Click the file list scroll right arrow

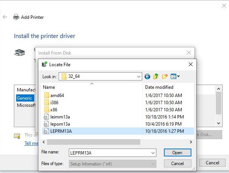click(191, 142)
